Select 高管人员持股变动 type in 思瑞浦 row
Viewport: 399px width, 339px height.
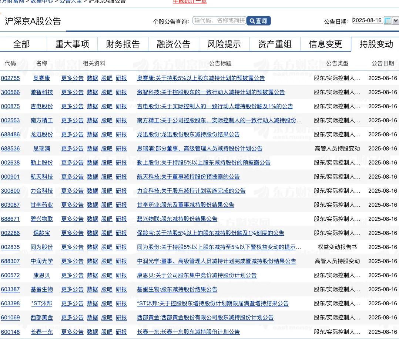click(337, 149)
